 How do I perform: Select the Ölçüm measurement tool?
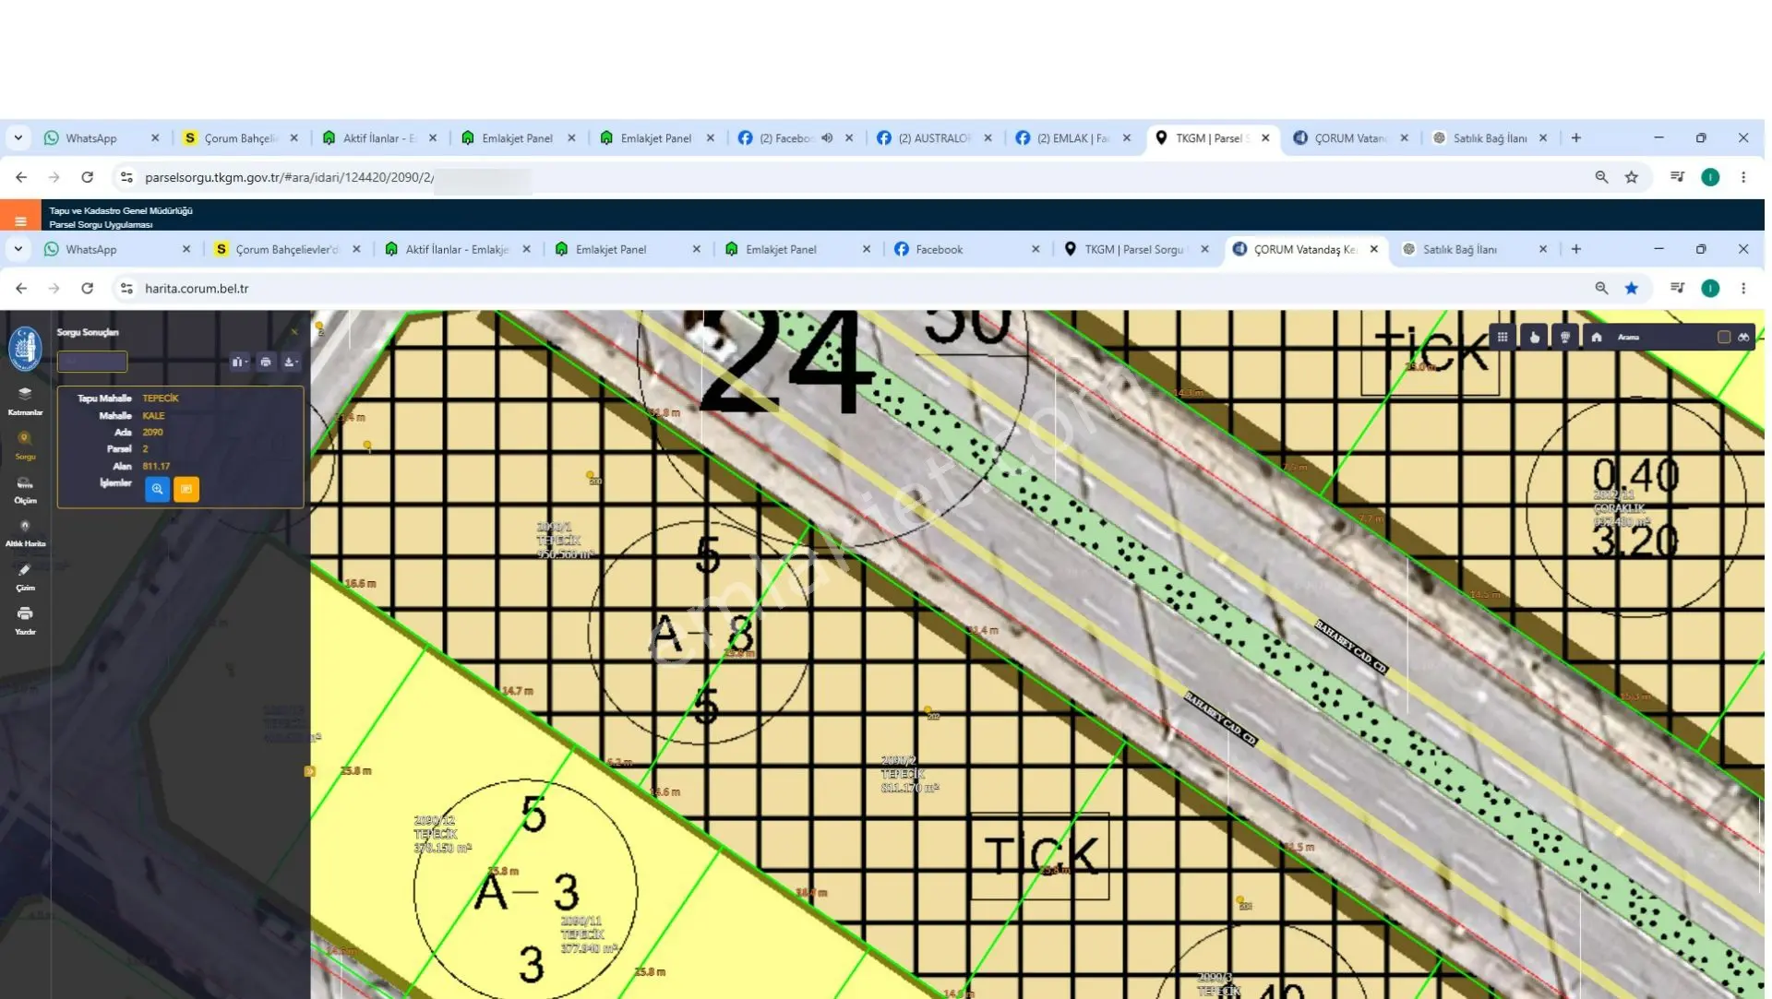tap(25, 490)
